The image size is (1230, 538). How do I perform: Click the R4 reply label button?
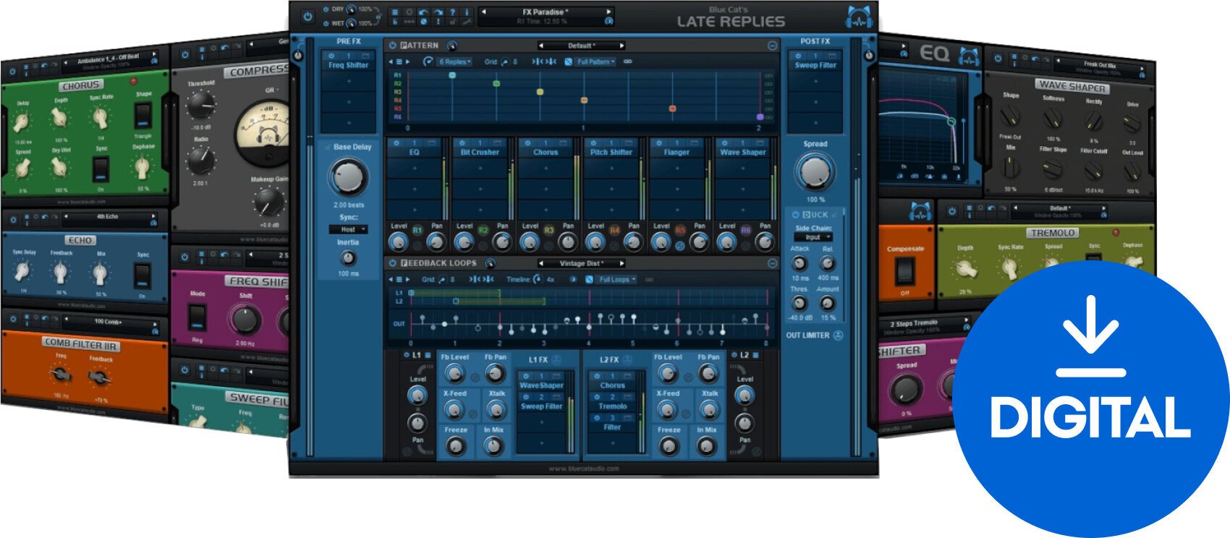pos(614,230)
